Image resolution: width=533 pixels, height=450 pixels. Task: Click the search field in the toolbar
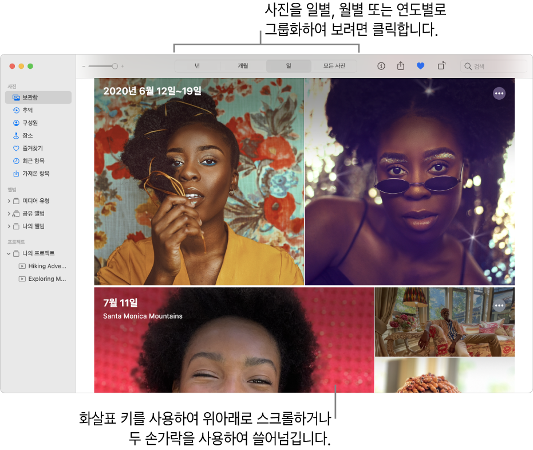tap(493, 66)
